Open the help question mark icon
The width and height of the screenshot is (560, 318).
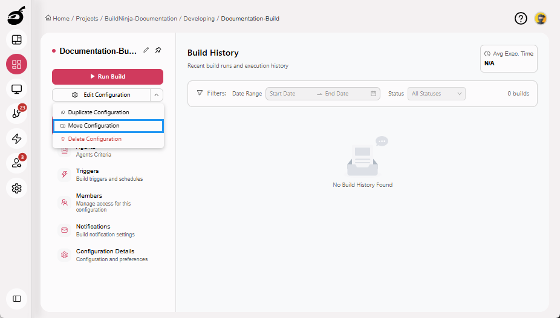[521, 19]
